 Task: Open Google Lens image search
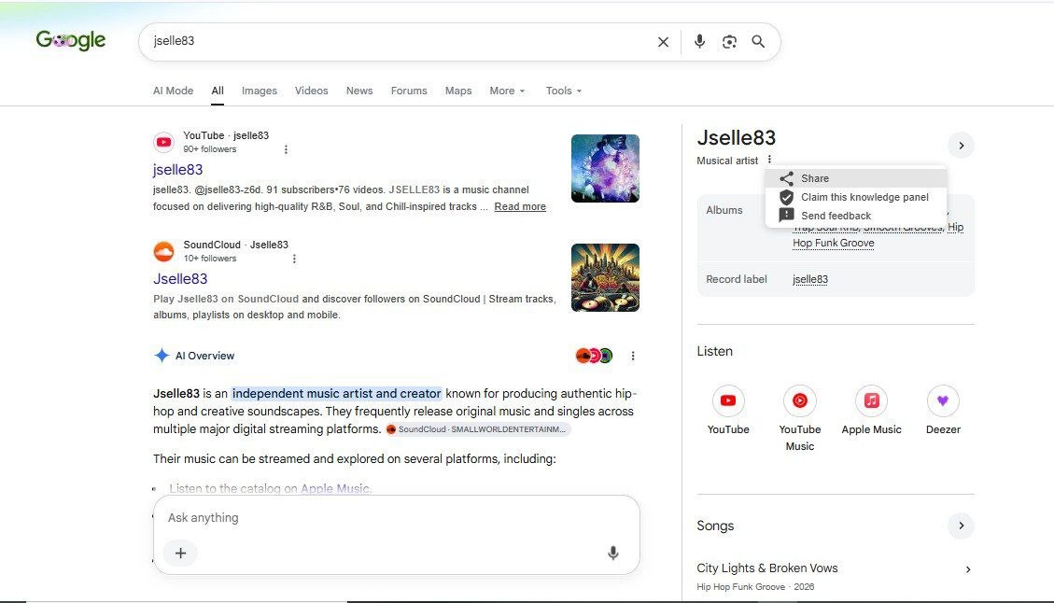click(729, 42)
